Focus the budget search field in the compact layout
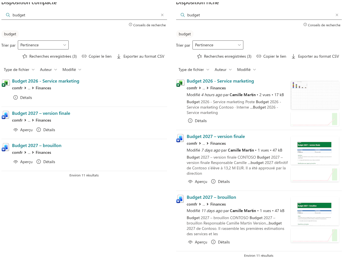Image resolution: width=342 pixels, height=259 pixels. tap(84, 15)
